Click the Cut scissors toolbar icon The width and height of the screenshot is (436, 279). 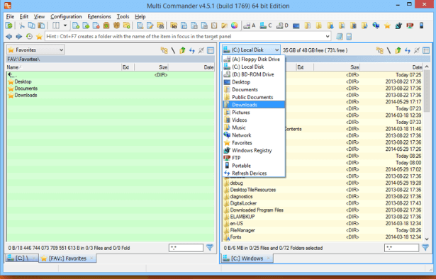point(22,25)
